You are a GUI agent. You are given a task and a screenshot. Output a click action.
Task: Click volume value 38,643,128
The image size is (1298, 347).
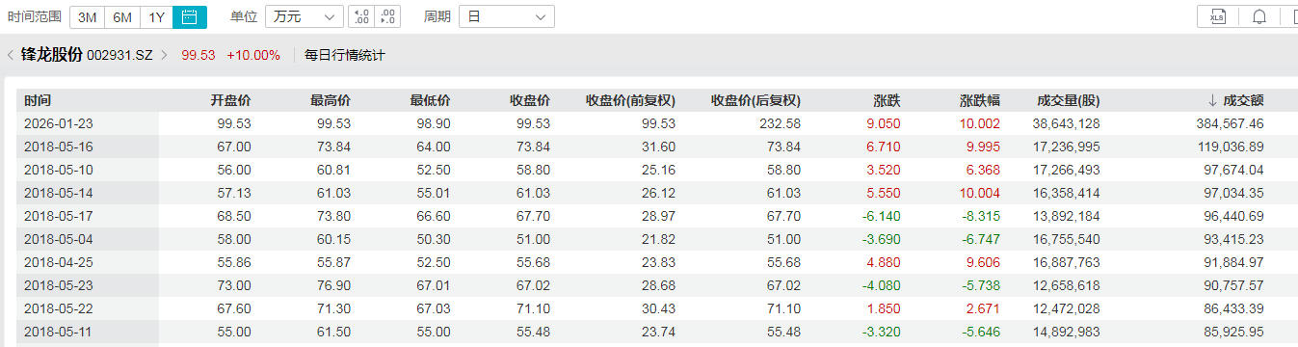[x=1066, y=123]
